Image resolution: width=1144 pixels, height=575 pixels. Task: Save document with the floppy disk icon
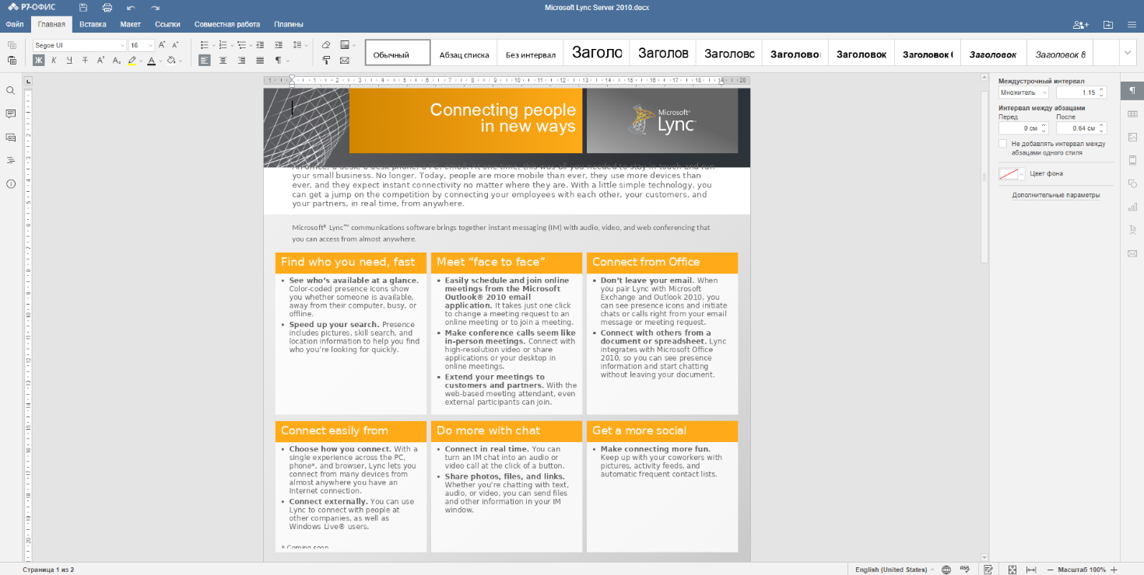[x=83, y=7]
